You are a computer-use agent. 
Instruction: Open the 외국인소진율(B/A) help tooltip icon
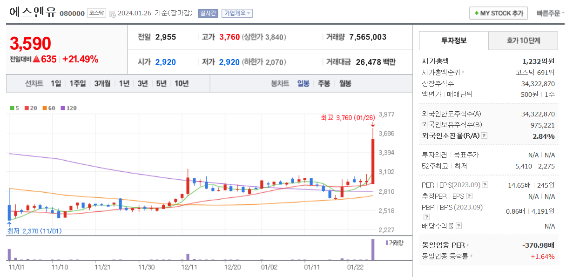[484, 136]
